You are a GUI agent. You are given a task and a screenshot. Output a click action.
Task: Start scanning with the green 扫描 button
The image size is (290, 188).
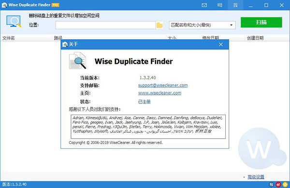pyautogui.click(x=261, y=22)
